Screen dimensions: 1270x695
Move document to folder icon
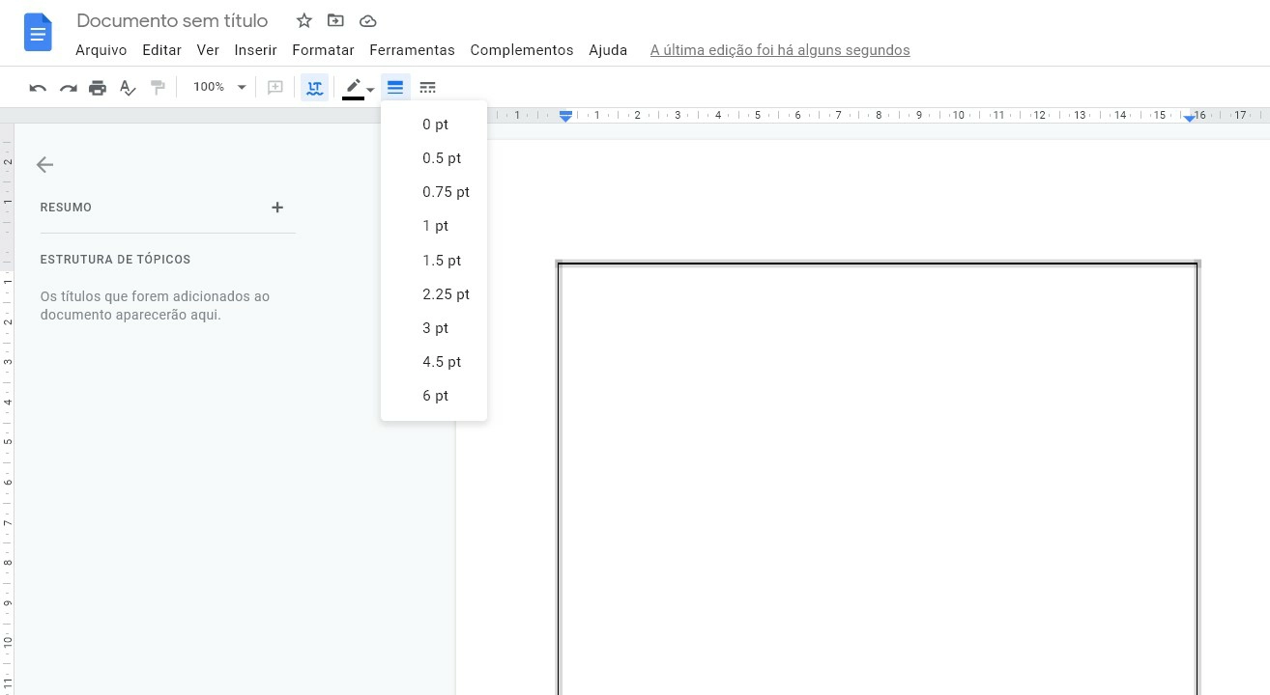(x=335, y=20)
